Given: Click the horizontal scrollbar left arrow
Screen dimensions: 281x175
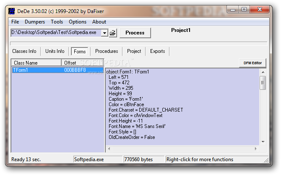Looking at the screenshot, I should 109,149.
